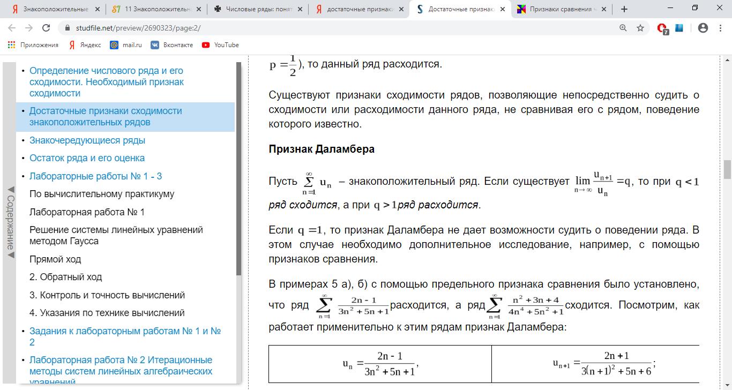The width and height of the screenshot is (732, 390).
Task: Click the Признак Даламбера heading
Action: 322,149
